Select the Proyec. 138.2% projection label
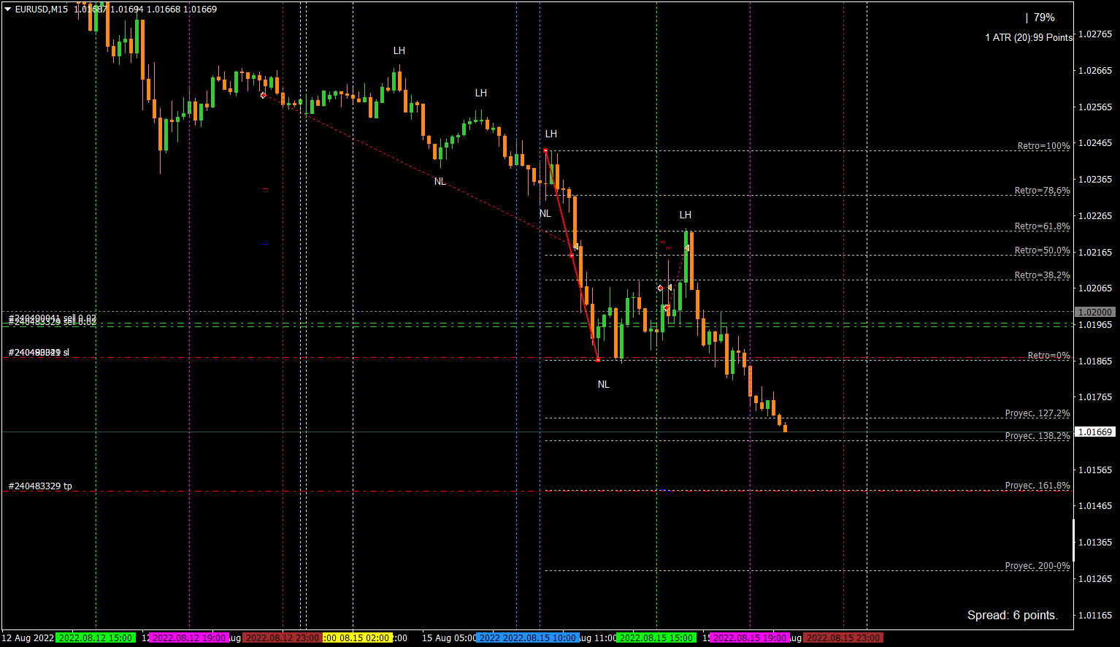This screenshot has width=1120, height=647. pyautogui.click(x=1037, y=436)
